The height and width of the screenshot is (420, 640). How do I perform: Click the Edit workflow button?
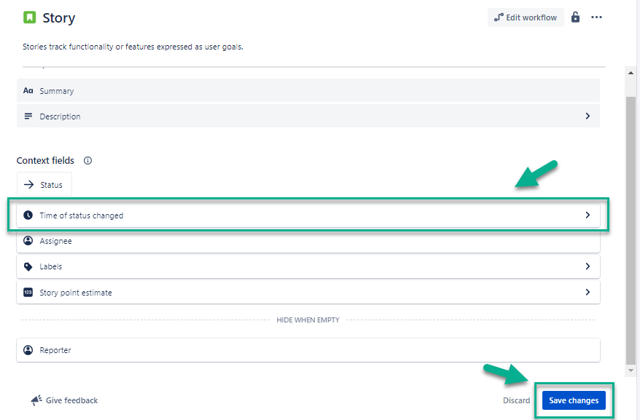pos(526,17)
